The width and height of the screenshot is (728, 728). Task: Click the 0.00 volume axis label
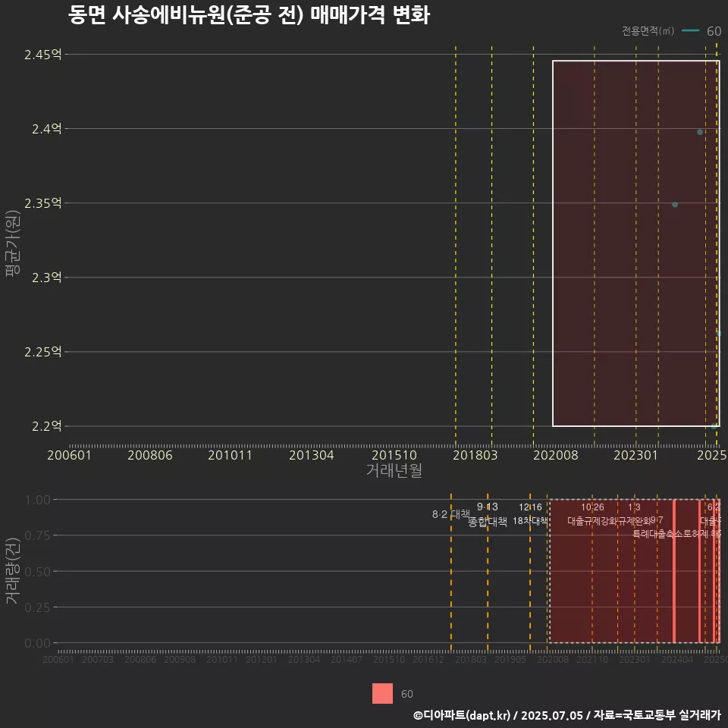38,643
